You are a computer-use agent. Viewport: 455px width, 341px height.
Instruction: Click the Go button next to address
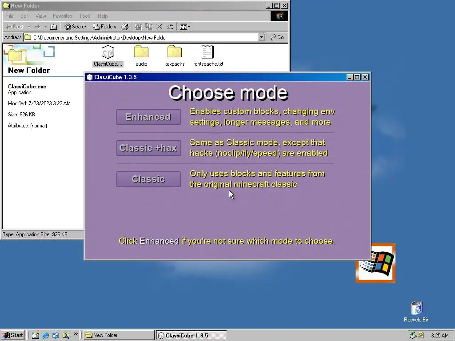coord(277,37)
